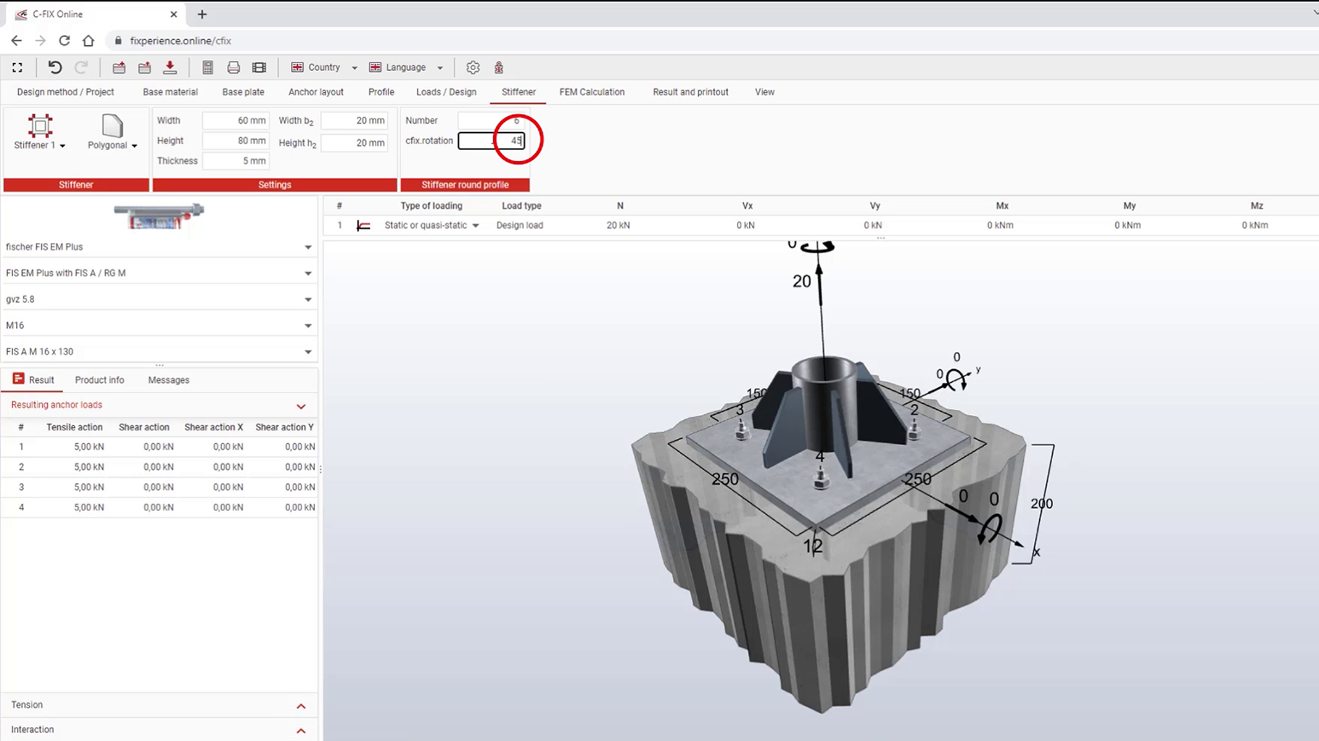This screenshot has width=1319, height=741.
Task: Open the Language dropdown
Action: coord(440,67)
